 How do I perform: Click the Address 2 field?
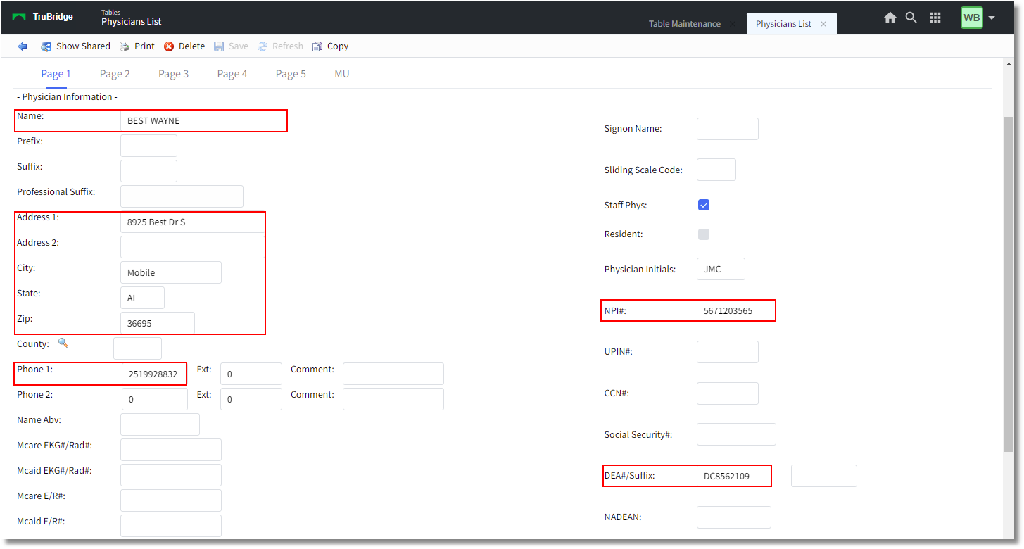click(193, 247)
